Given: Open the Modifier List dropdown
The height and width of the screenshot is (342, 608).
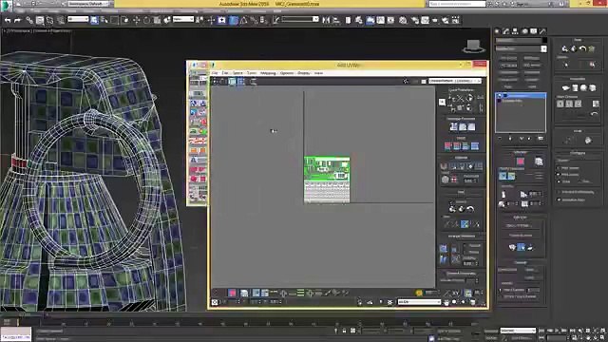Looking at the screenshot, I should point(522,48).
